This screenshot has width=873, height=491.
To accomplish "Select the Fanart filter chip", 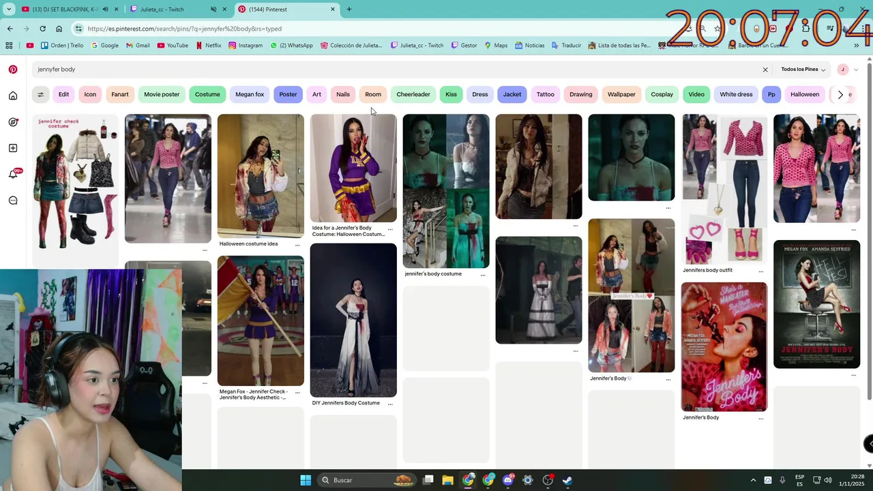I will click(120, 94).
